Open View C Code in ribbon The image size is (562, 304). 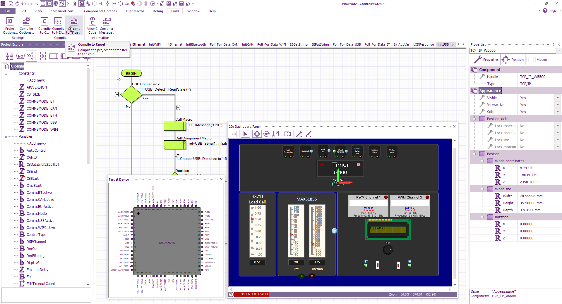pyautogui.click(x=92, y=26)
